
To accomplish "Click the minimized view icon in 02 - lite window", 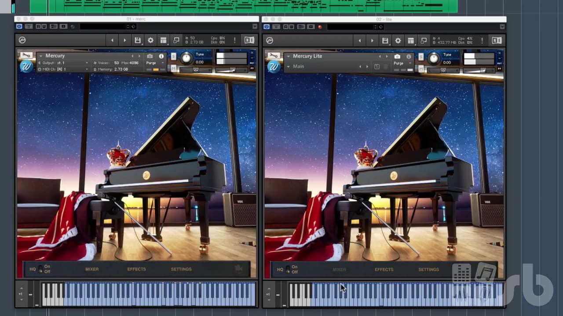I will click(x=424, y=40).
